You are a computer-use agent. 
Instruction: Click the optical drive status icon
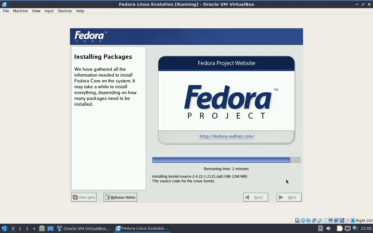pos(303,220)
